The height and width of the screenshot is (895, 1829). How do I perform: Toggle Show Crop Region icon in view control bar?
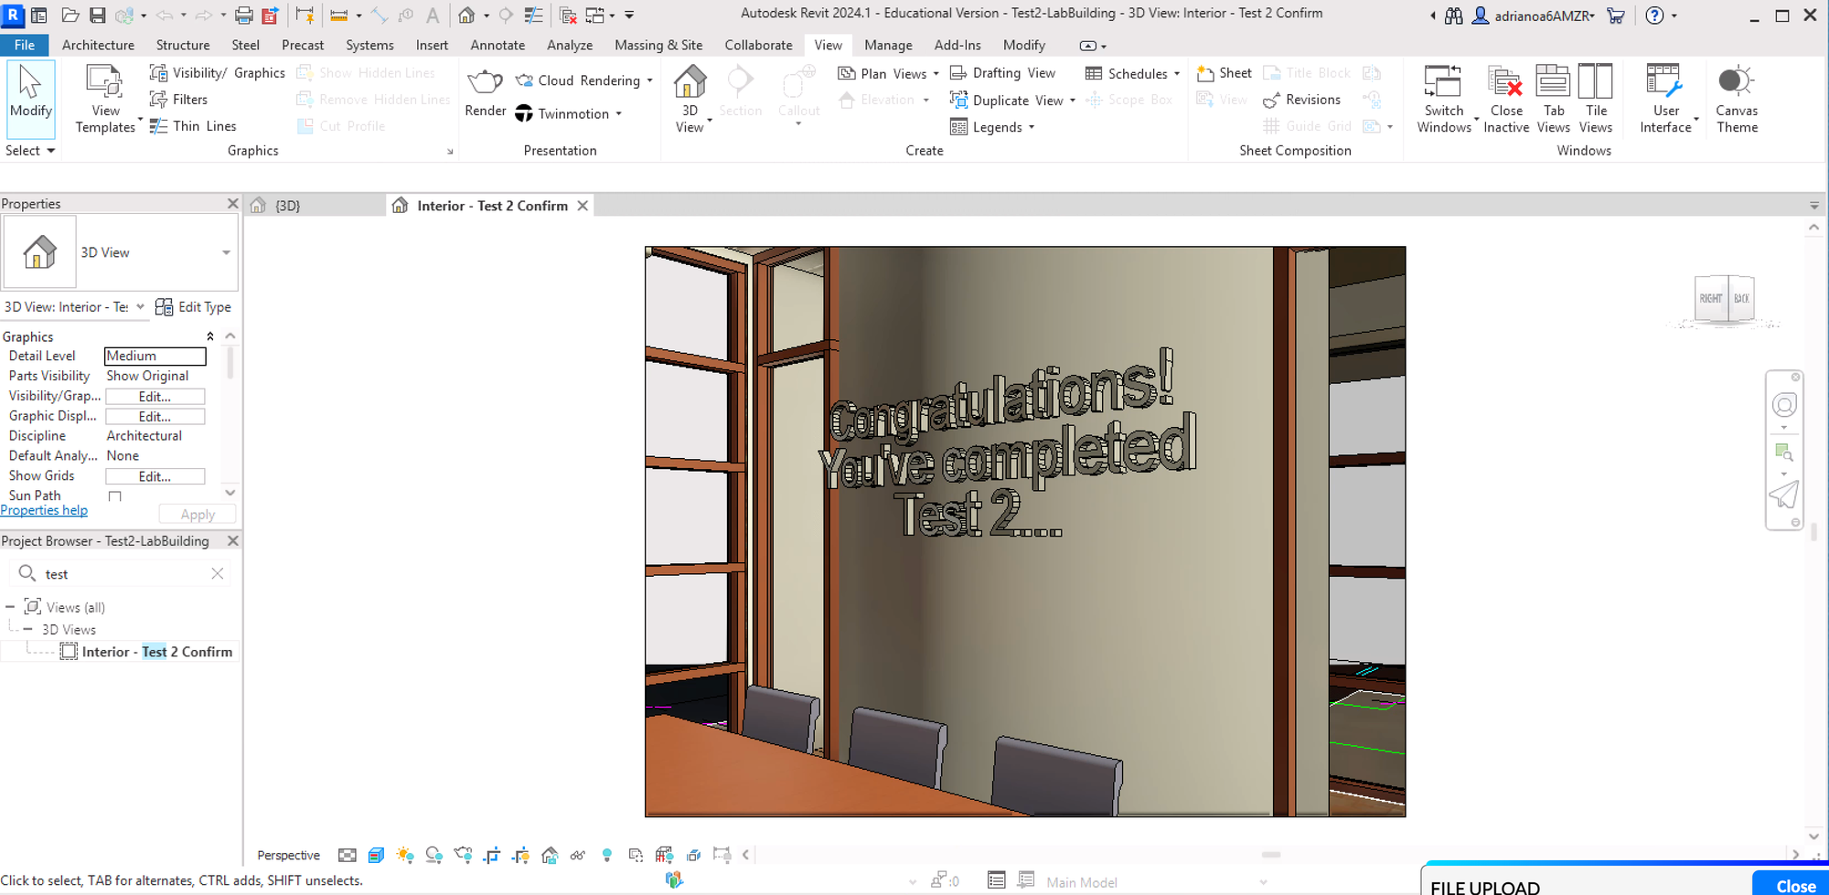pyautogui.click(x=521, y=856)
